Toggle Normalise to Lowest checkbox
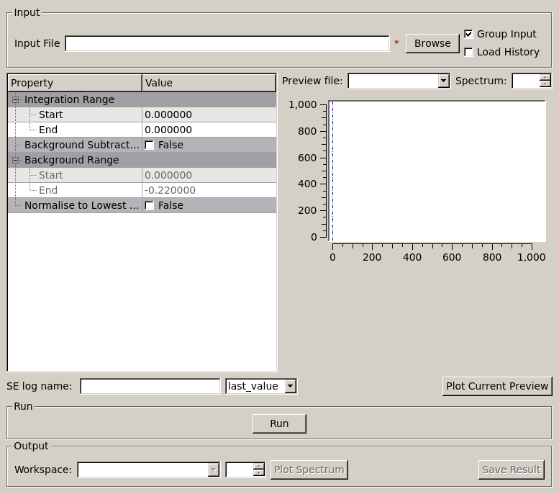Viewport: 559px width, 494px height. (150, 205)
